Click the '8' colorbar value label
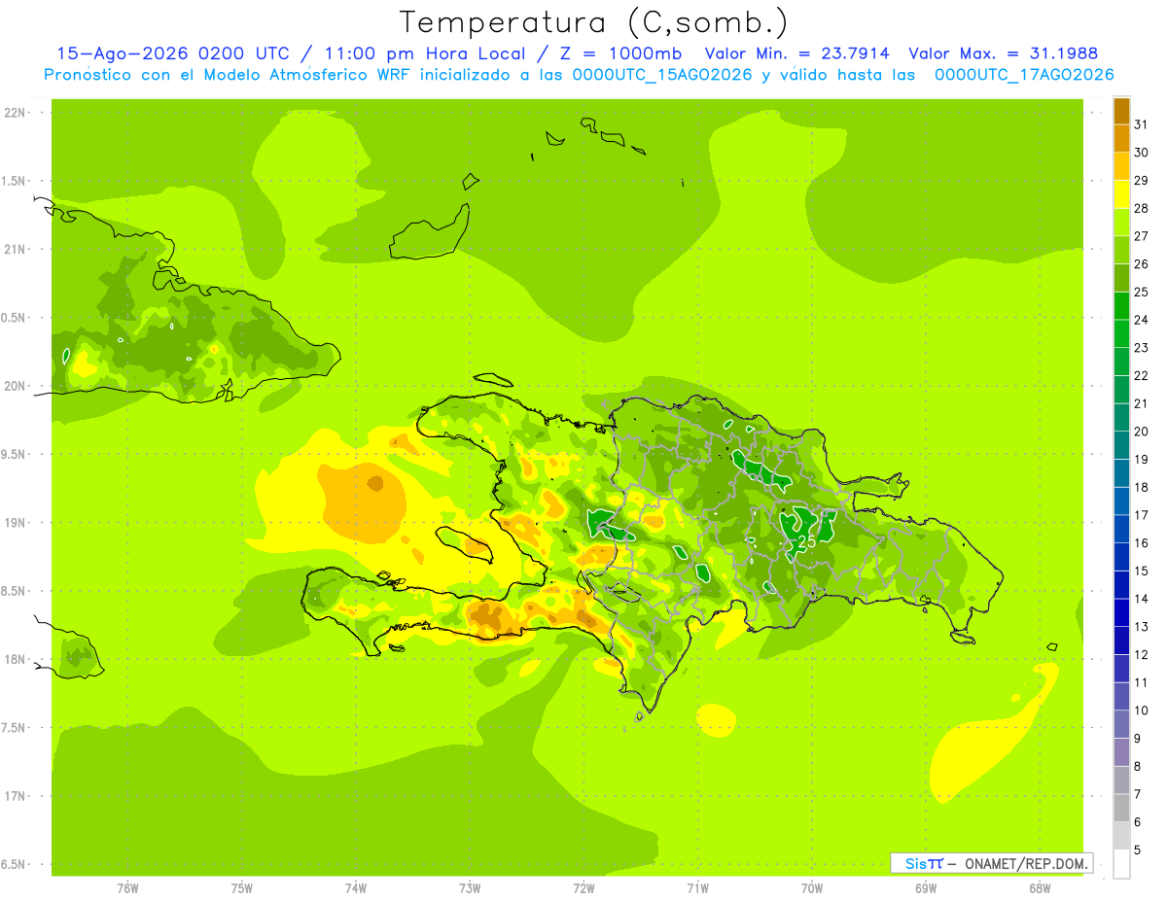 pyautogui.click(x=1138, y=767)
